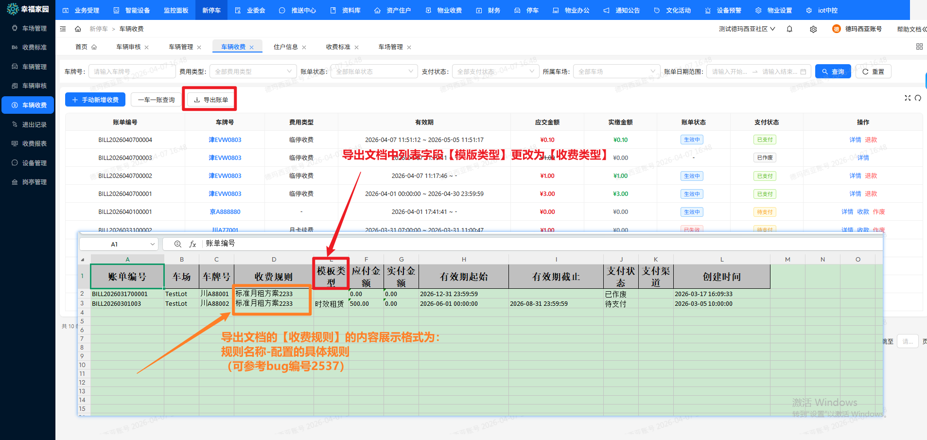Image resolution: width=927 pixels, height=440 pixels.
Task: Click the fullscreen expand icon above table
Action: [x=907, y=98]
